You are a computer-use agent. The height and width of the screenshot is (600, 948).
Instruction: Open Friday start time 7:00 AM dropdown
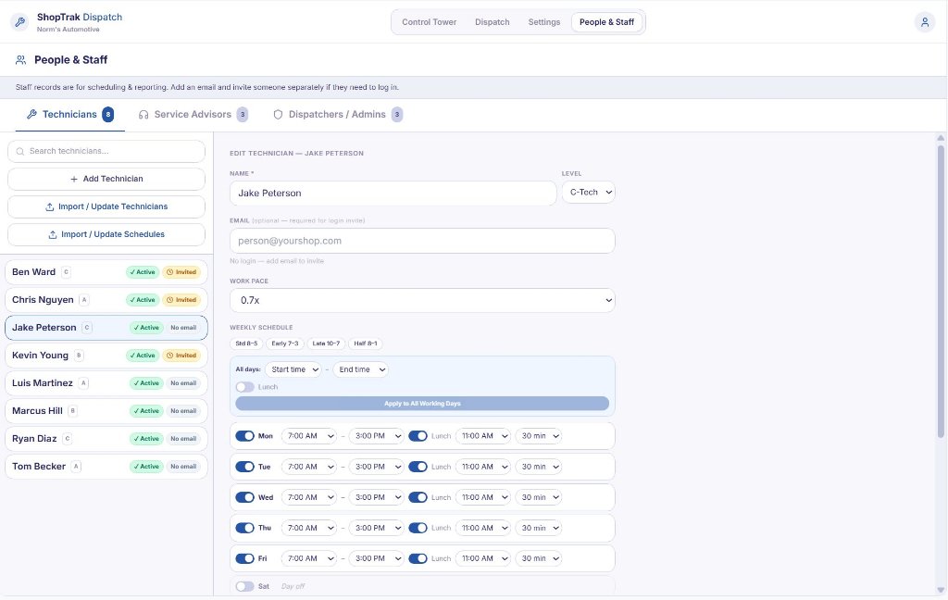309,559
